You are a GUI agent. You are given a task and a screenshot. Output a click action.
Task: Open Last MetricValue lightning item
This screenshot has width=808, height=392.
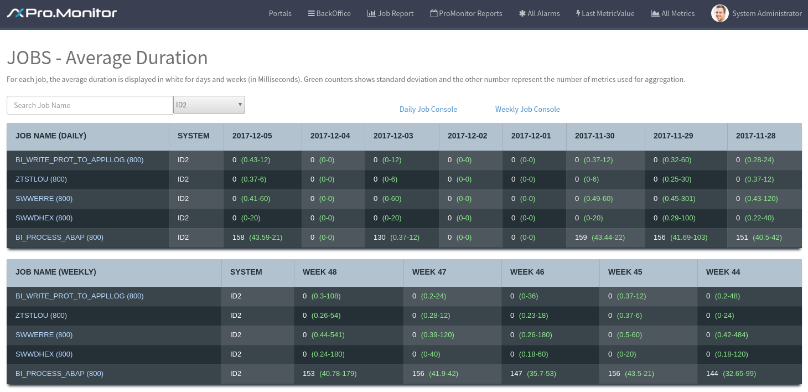tap(605, 13)
